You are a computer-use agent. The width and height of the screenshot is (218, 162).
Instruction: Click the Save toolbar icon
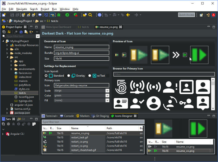[x=12, y=15]
